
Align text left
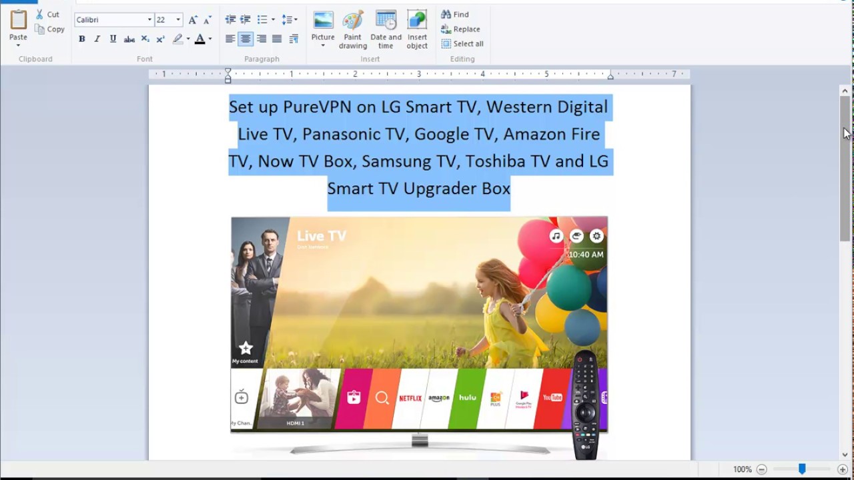(x=230, y=39)
